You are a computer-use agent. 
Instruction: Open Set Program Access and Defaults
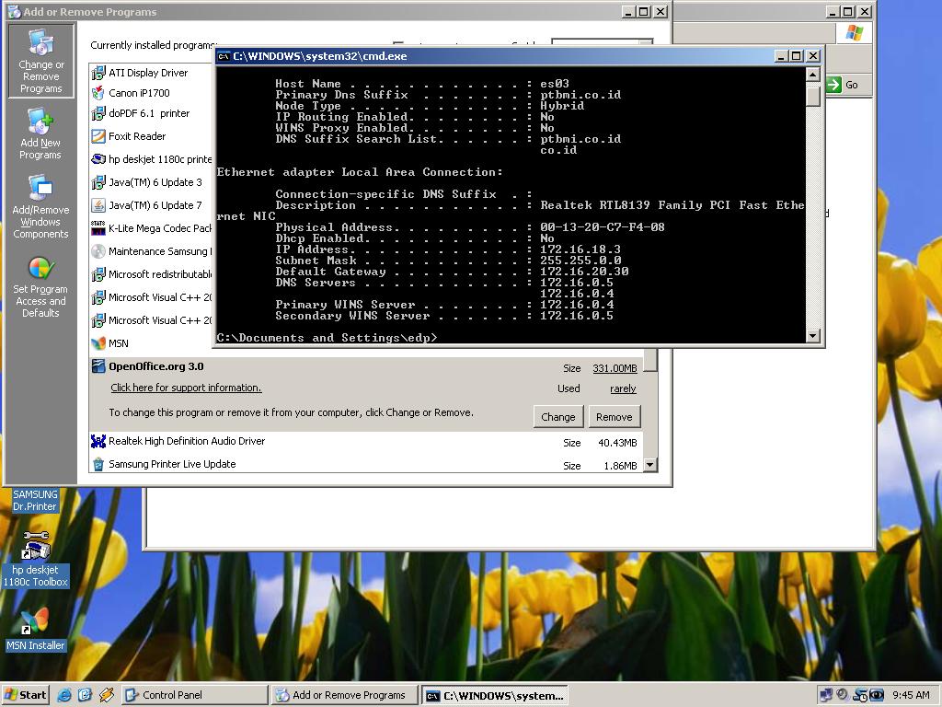[40, 287]
